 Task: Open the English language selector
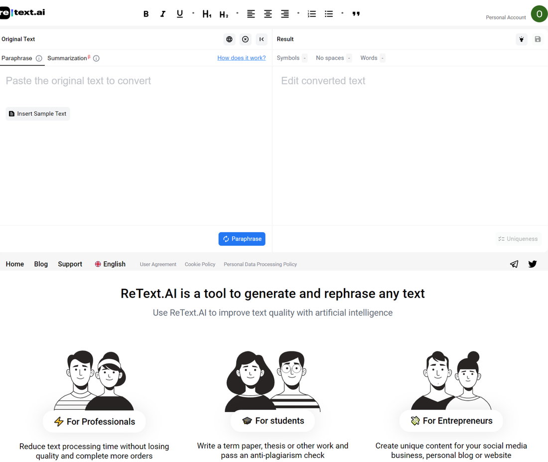pyautogui.click(x=110, y=264)
